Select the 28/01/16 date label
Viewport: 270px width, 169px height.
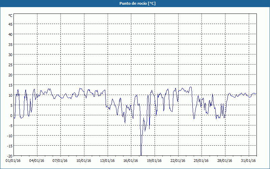pyautogui.click(x=225, y=161)
